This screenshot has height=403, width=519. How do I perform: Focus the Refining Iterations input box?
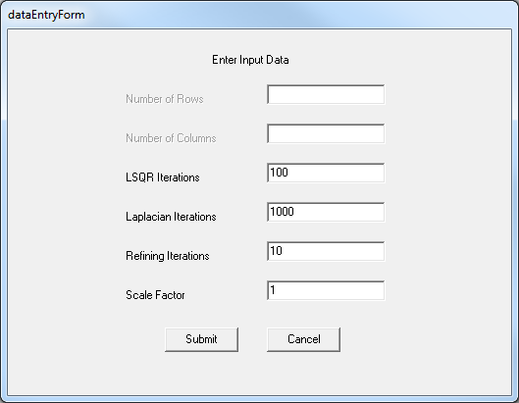(326, 251)
